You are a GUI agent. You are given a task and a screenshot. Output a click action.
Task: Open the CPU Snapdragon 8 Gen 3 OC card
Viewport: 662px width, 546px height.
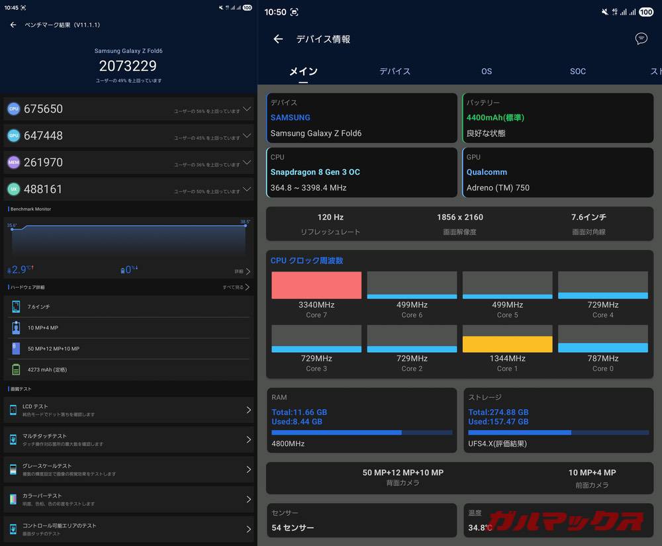362,172
